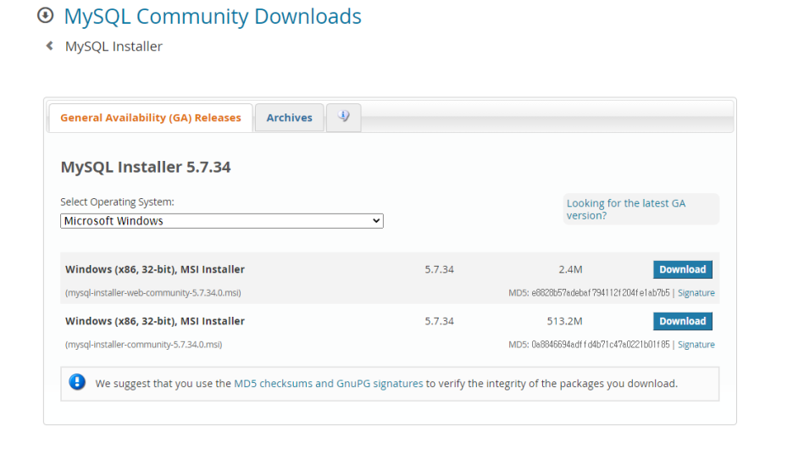Click the 513.2M file size value
This screenshot has height=454, width=793.
(564, 321)
